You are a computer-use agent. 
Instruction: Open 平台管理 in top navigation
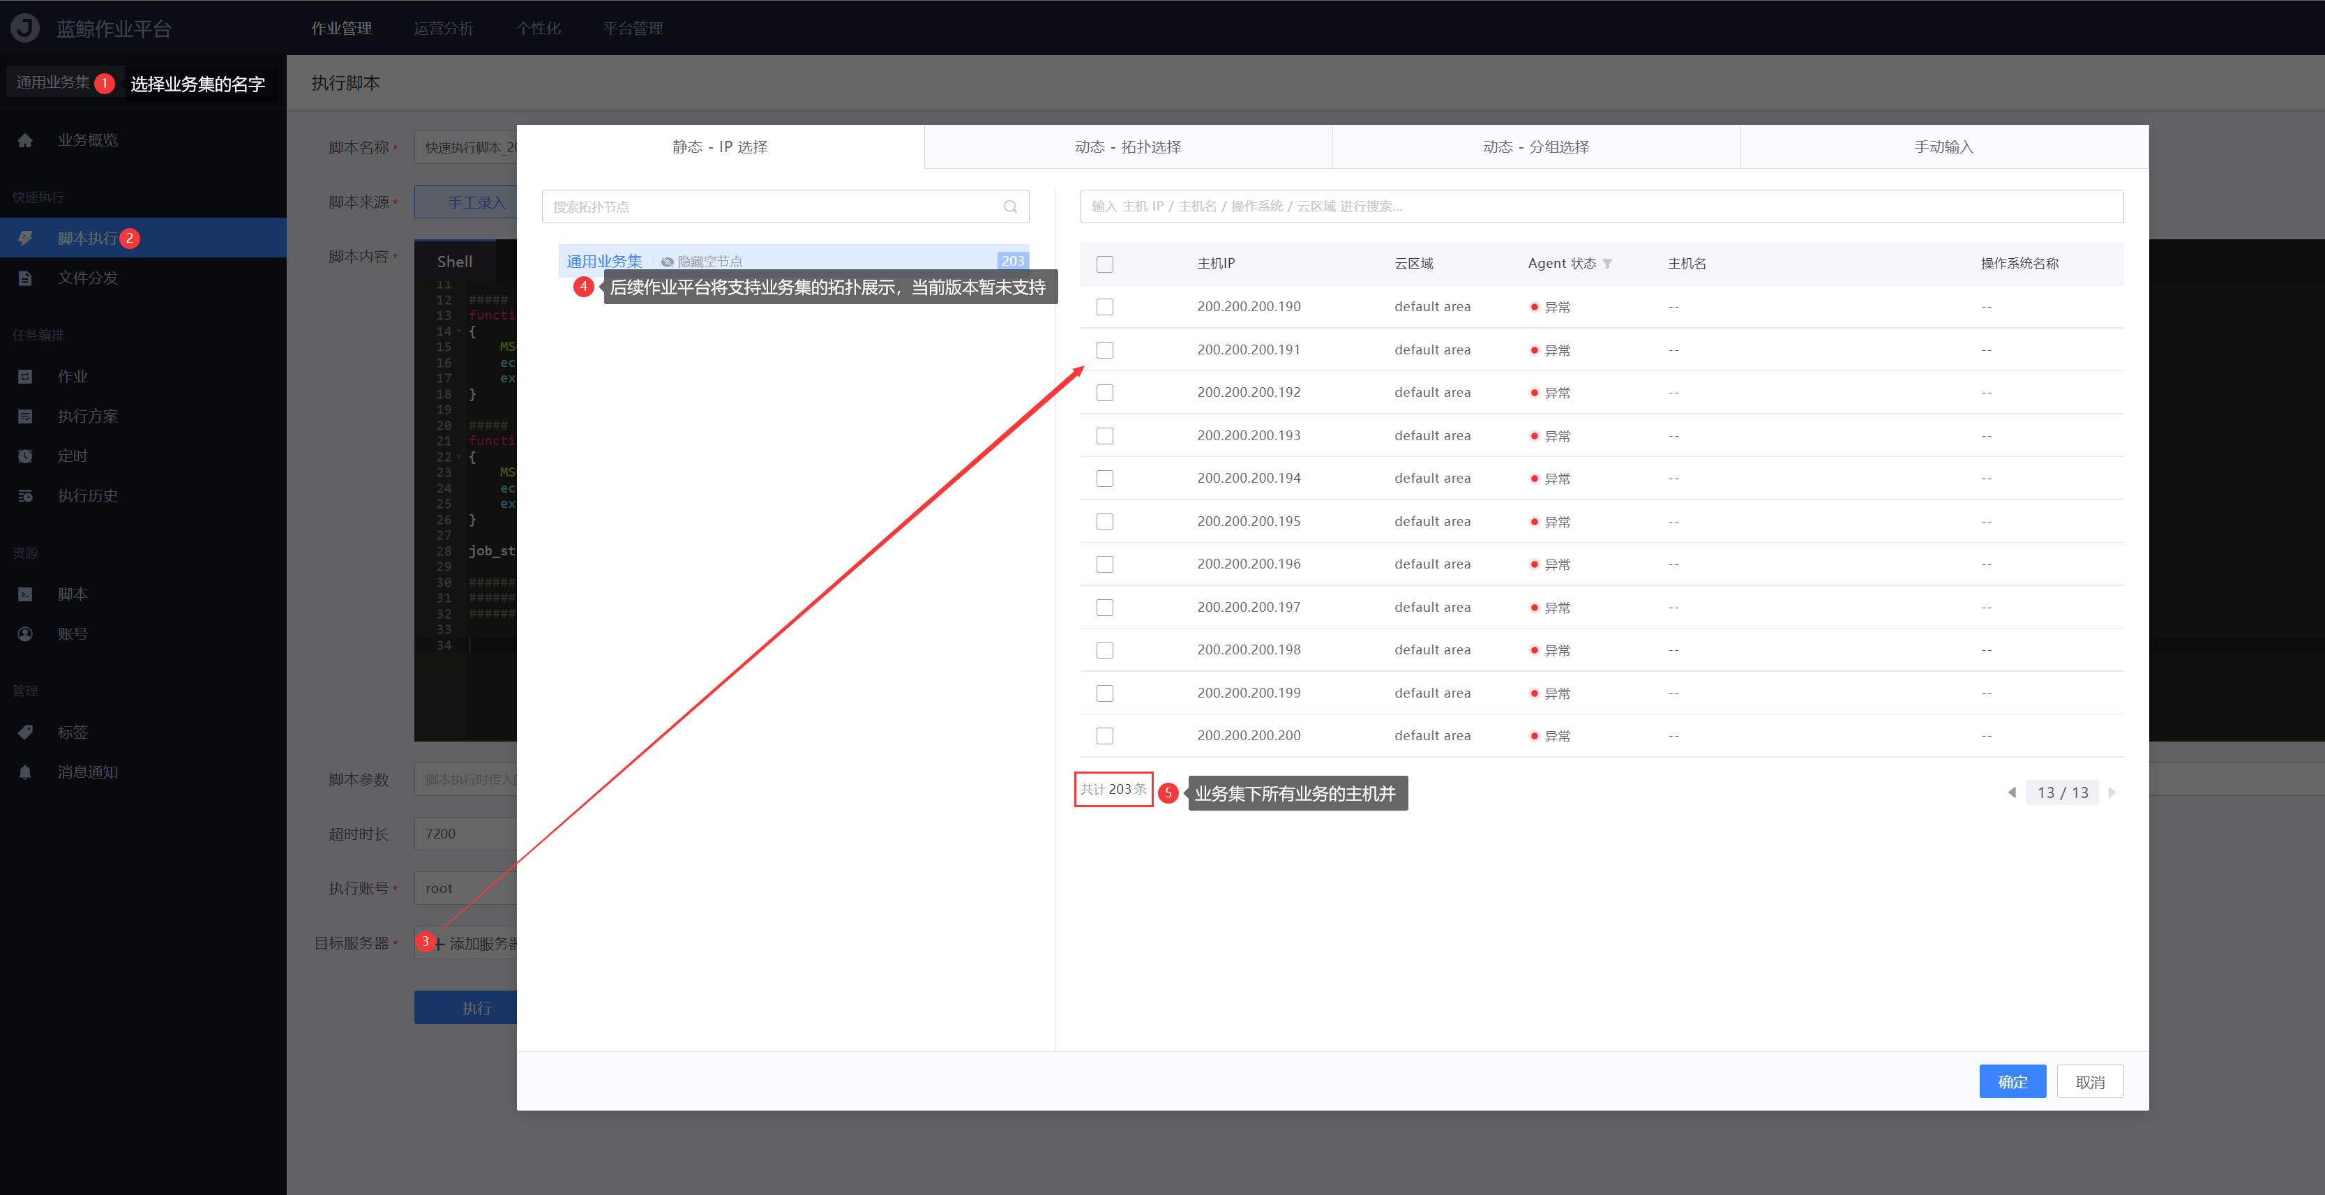click(x=633, y=28)
